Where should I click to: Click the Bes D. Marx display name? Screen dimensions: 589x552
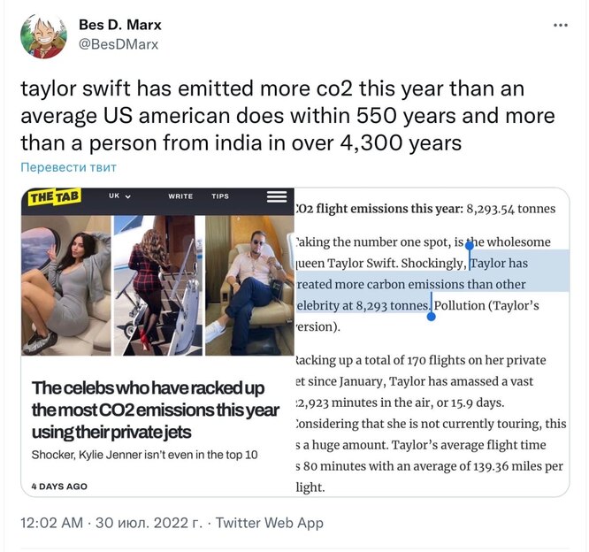[x=119, y=25]
